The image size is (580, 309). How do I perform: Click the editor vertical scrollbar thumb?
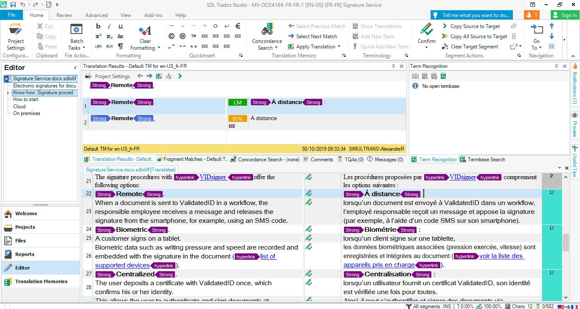point(565,242)
